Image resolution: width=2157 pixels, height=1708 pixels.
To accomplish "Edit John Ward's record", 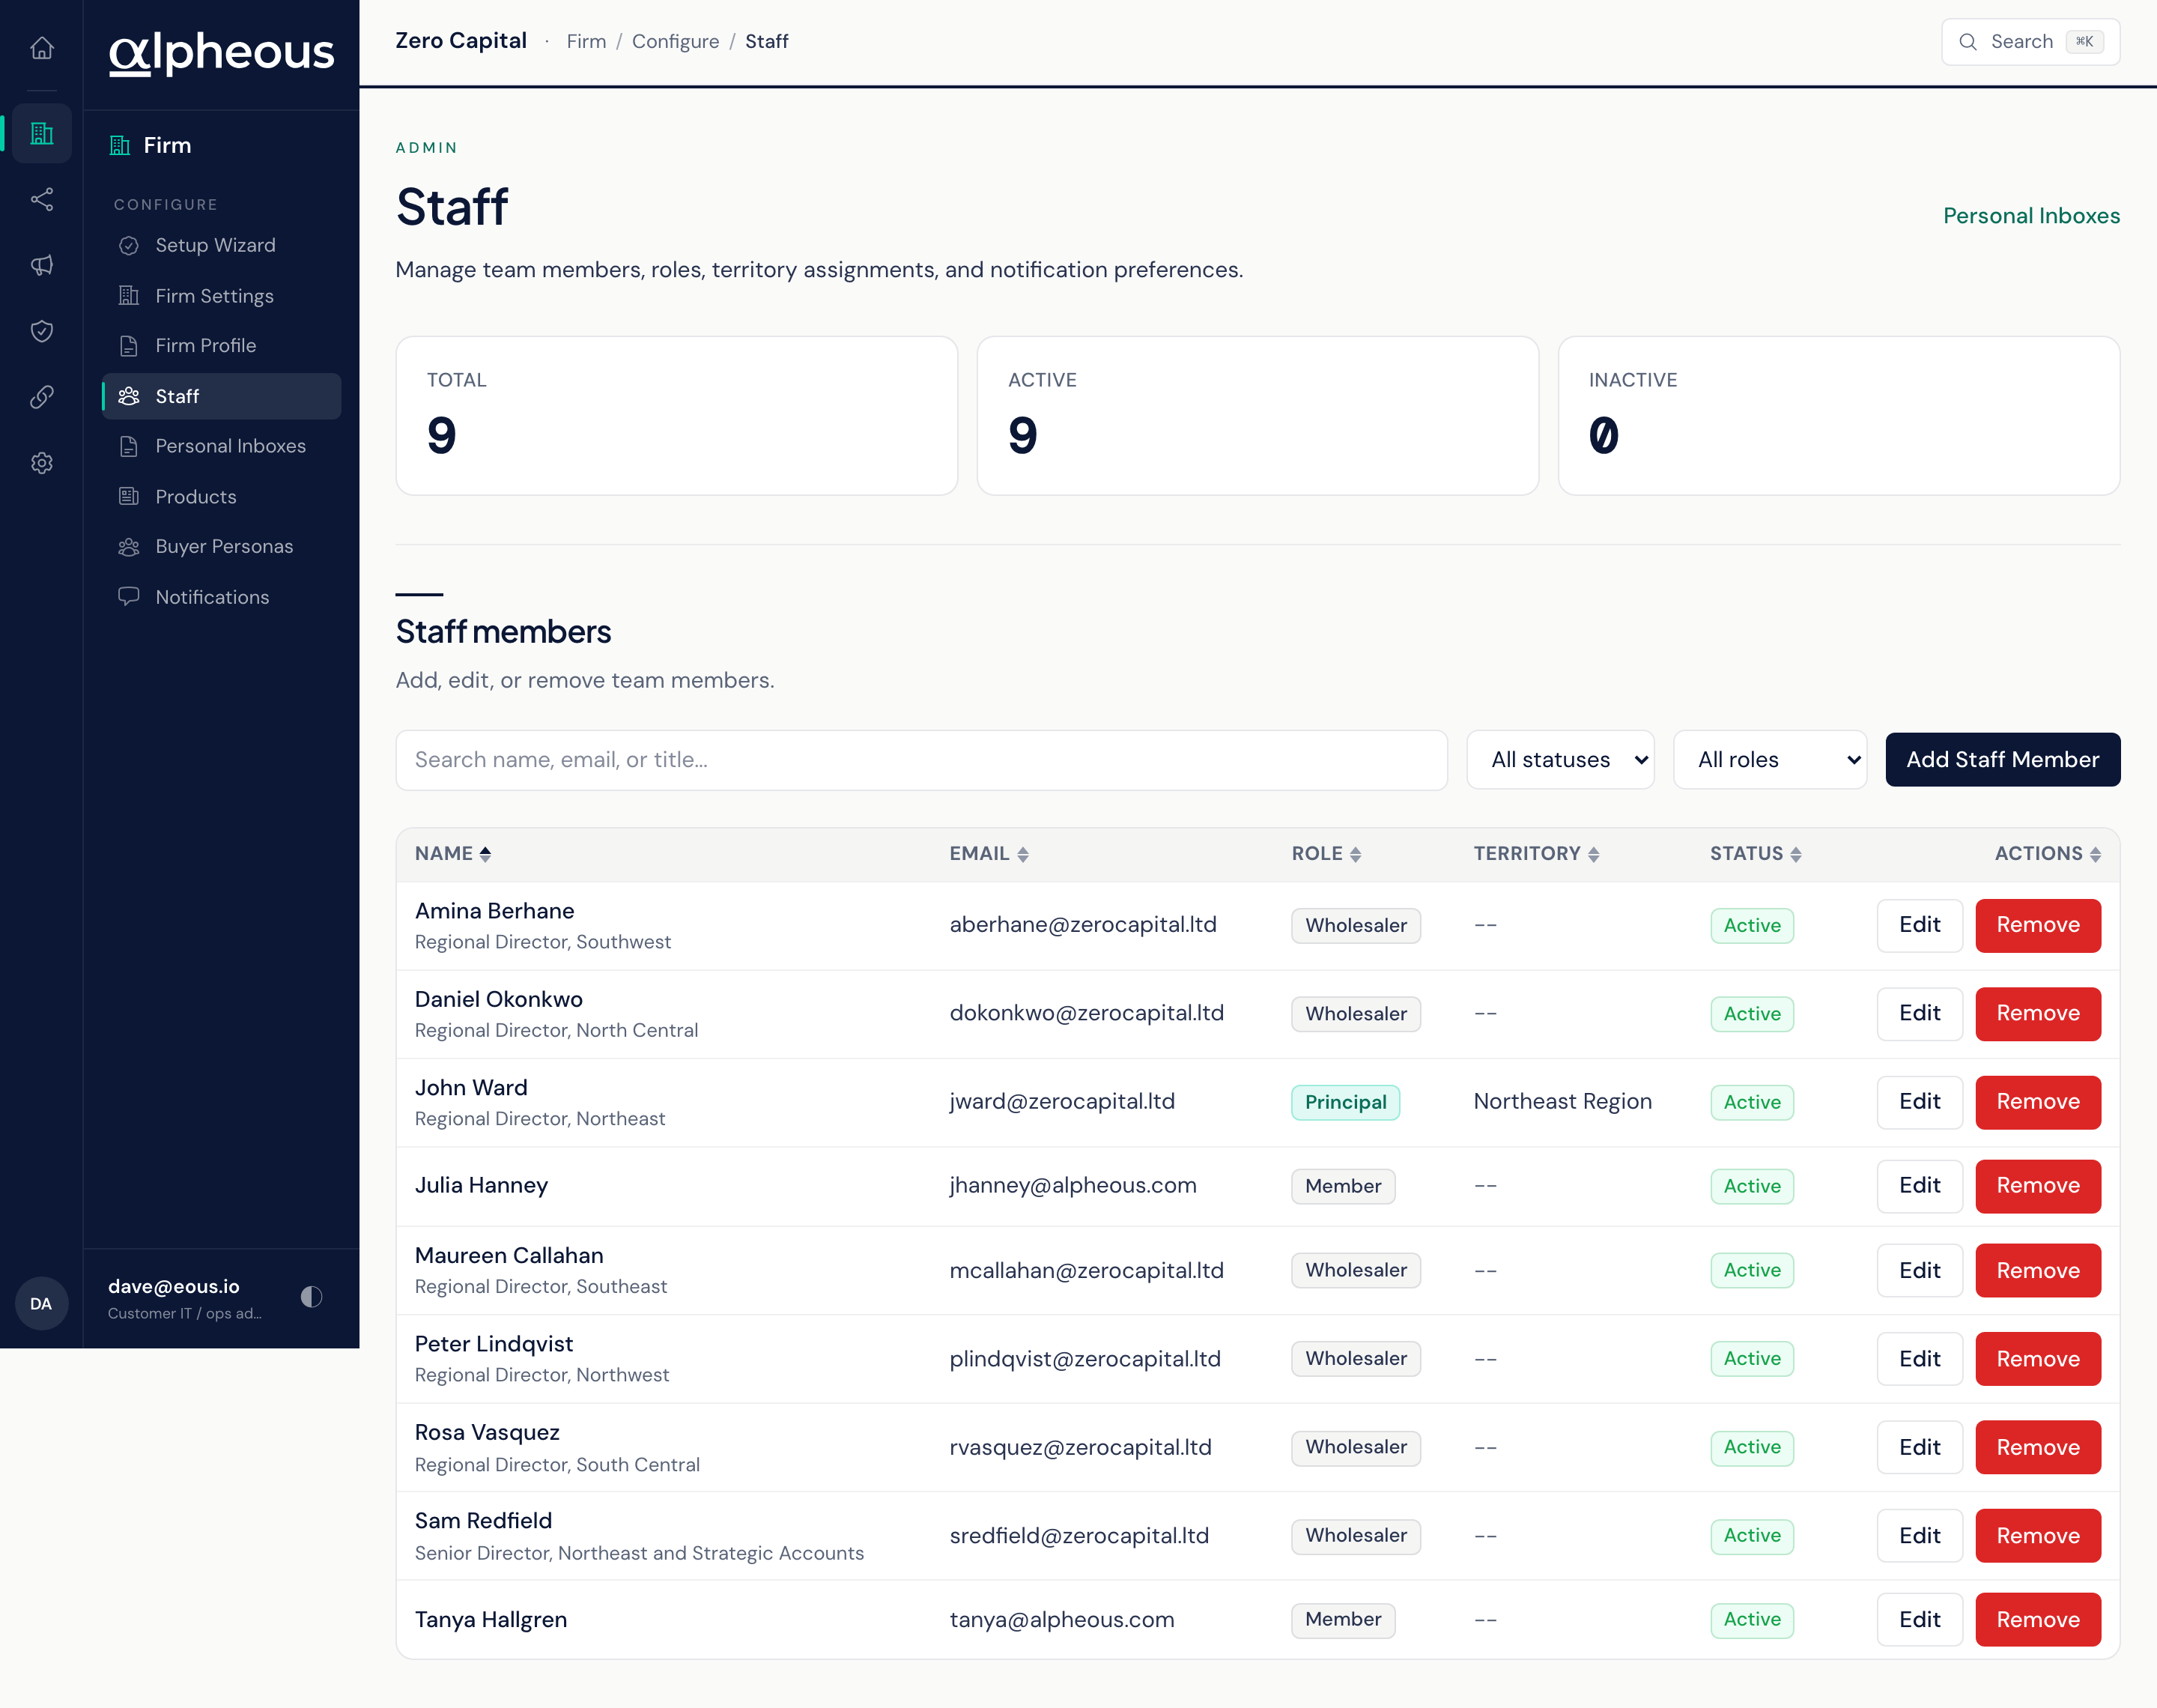I will click(x=1919, y=1102).
